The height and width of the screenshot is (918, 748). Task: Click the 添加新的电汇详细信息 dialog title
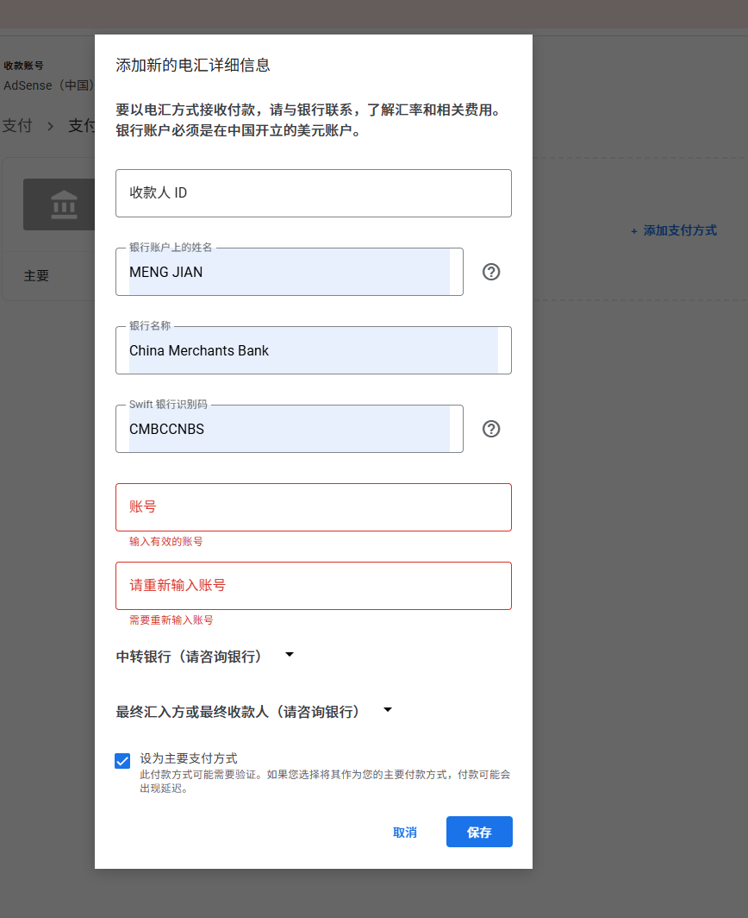pyautogui.click(x=193, y=65)
